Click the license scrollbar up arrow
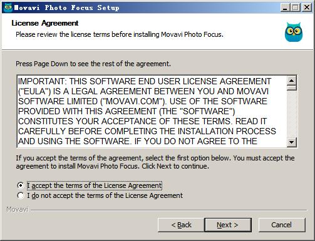This screenshot has width=315, height=241. [x=292, y=81]
